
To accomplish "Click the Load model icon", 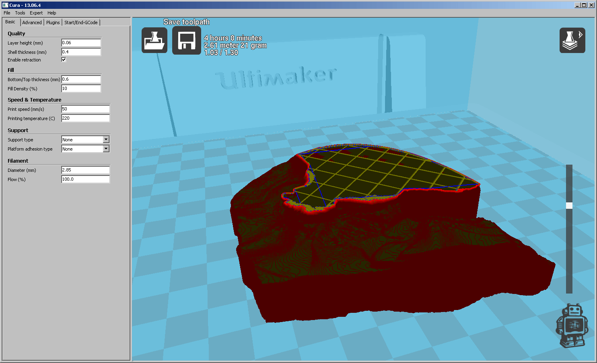I will [154, 40].
